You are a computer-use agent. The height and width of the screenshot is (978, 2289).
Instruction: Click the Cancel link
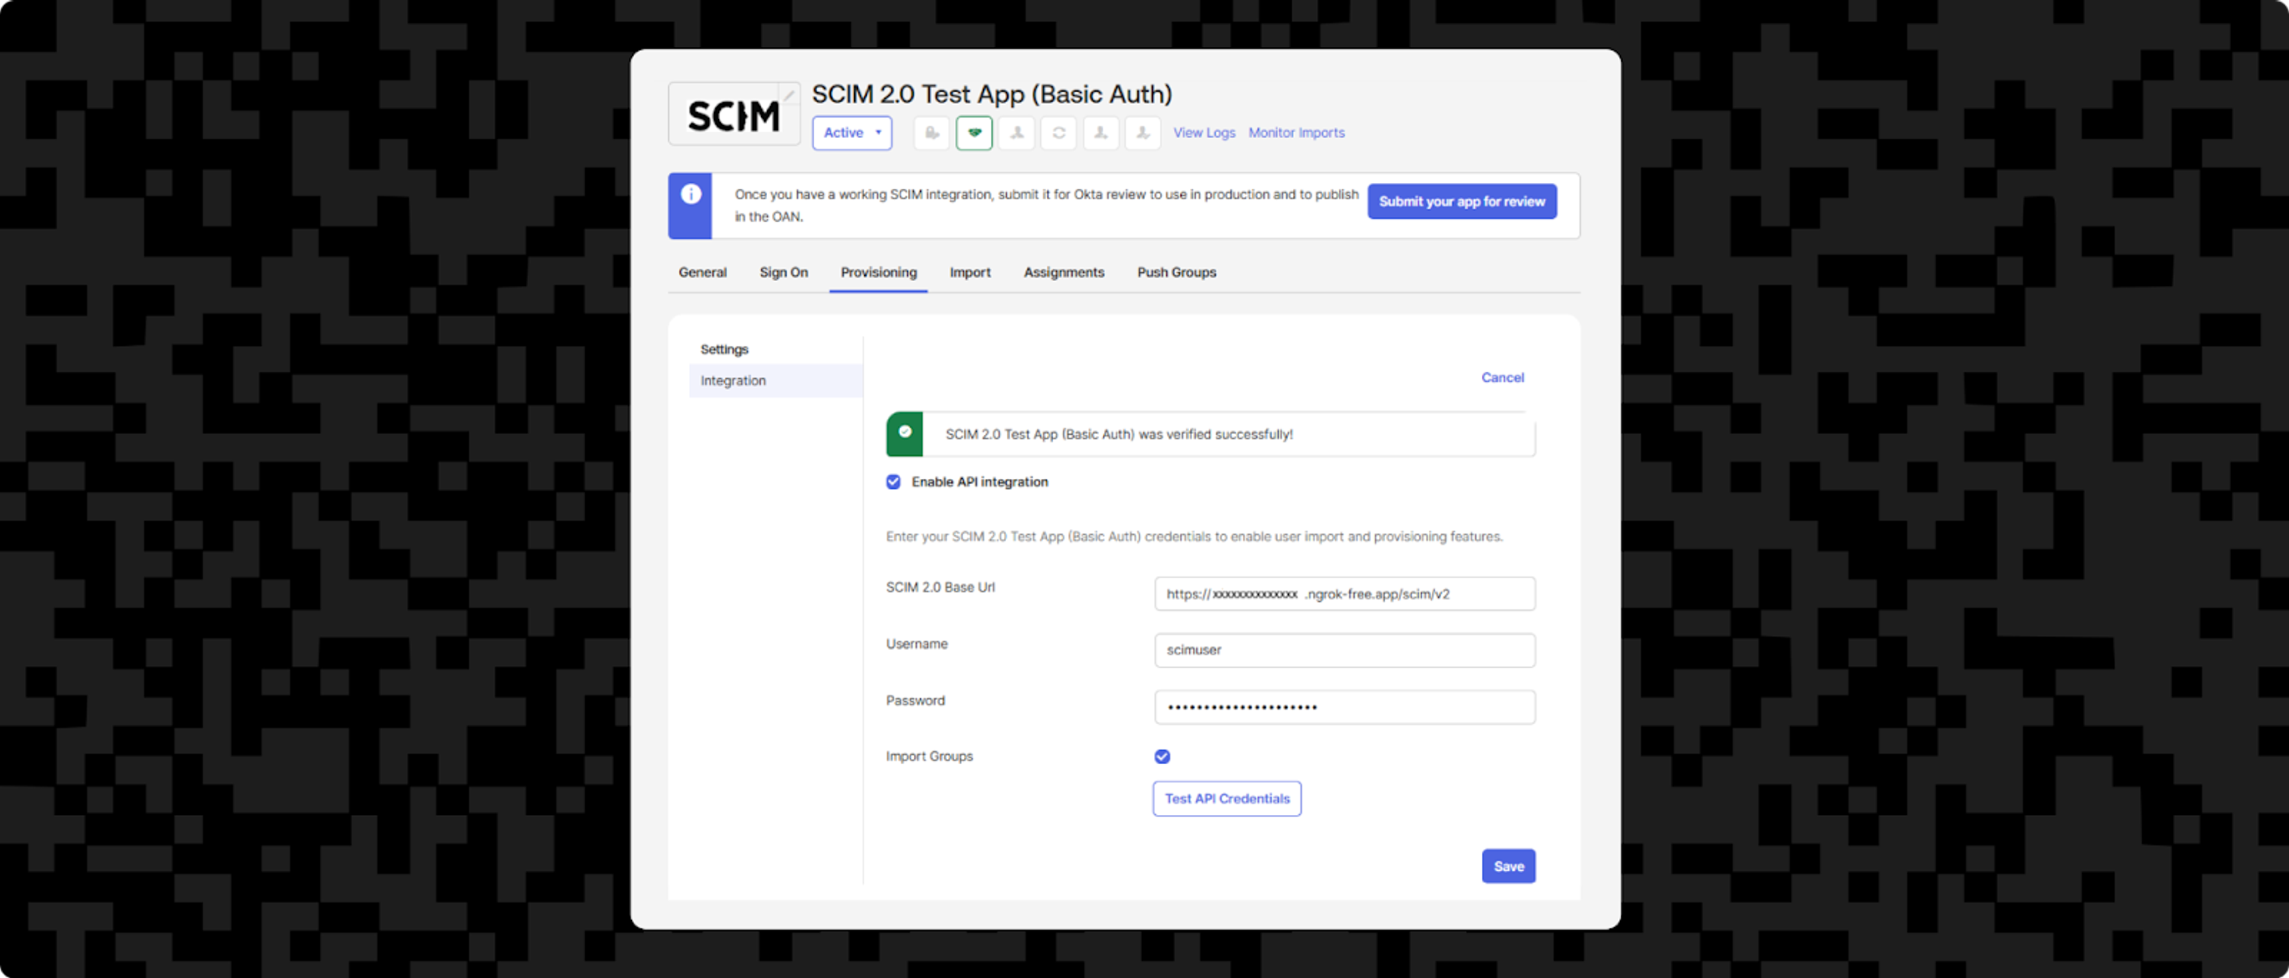(1502, 377)
